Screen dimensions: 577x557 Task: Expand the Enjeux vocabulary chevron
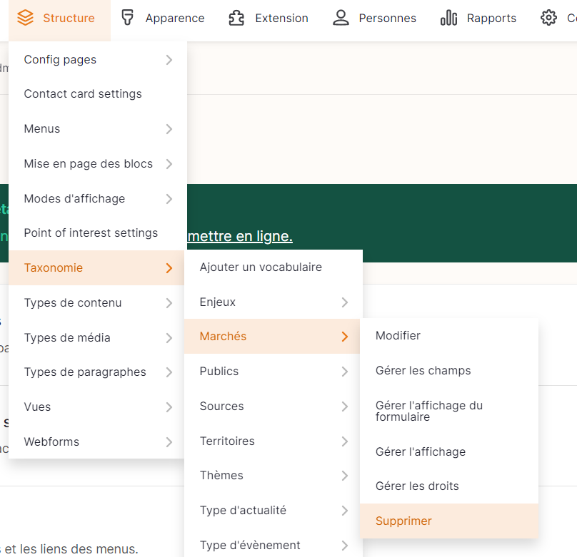(x=345, y=302)
